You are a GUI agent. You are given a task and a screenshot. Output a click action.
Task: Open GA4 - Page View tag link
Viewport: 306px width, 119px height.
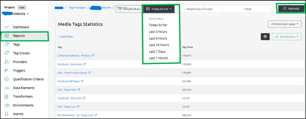(67, 90)
